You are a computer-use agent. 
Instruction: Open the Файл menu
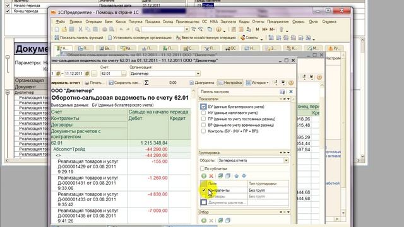pos(61,21)
